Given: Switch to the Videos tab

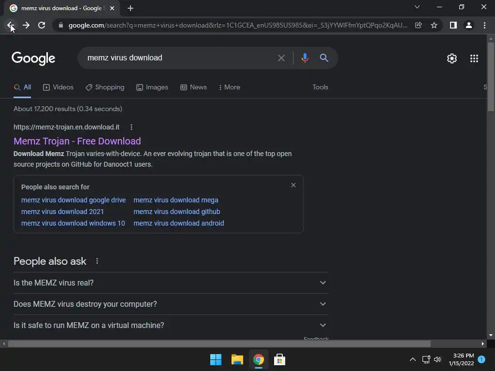Looking at the screenshot, I should pos(58,87).
